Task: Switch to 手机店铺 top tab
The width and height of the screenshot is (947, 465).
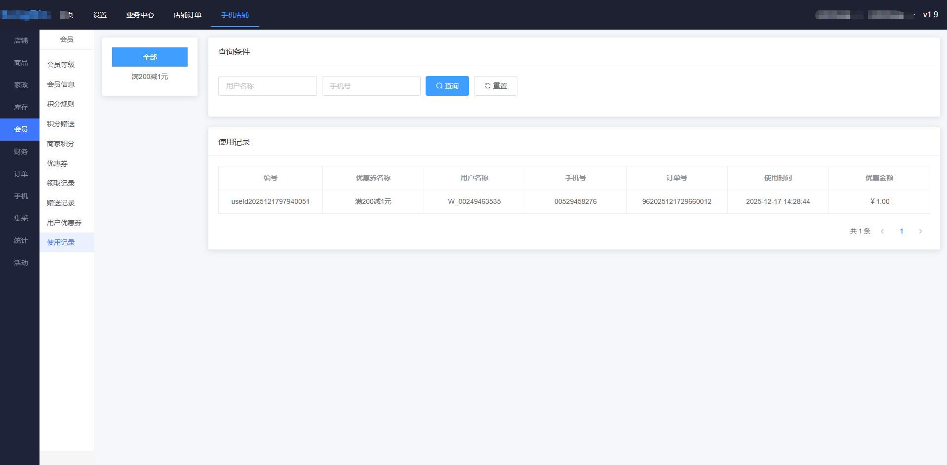Action: [x=235, y=15]
